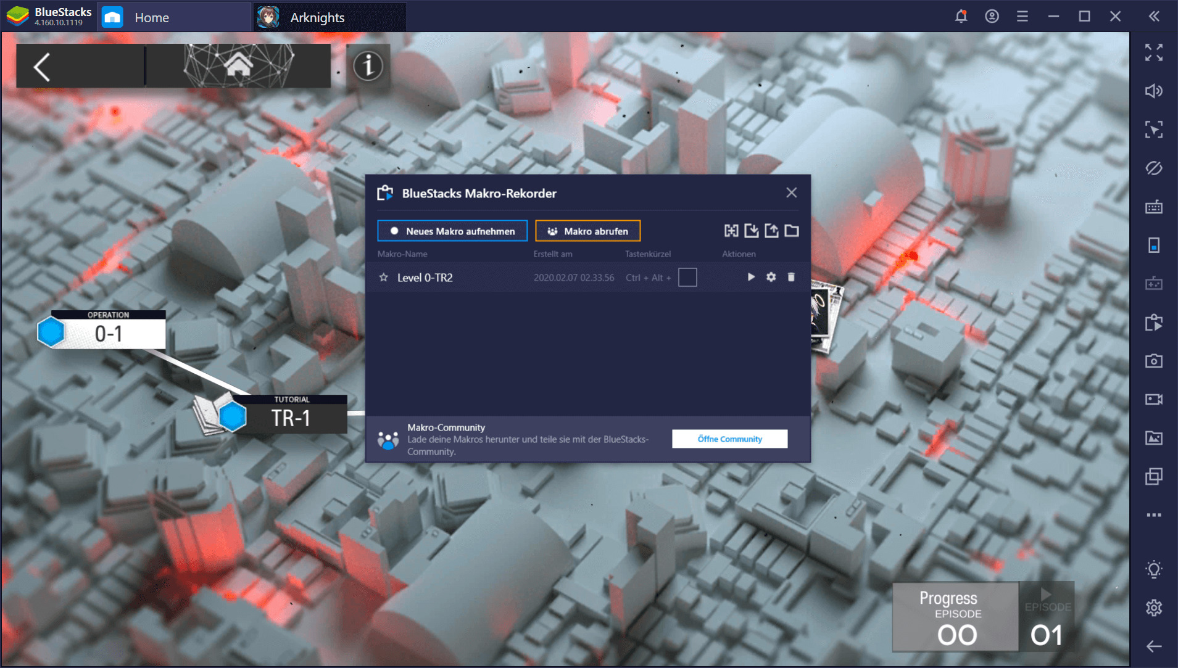Show more sidebar tools
The height and width of the screenshot is (668, 1178).
pyautogui.click(x=1154, y=514)
